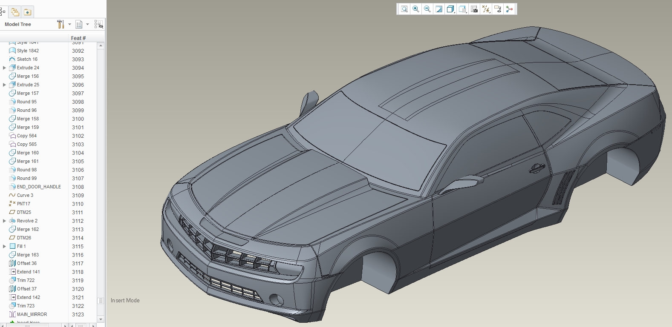Click the PNT17 datum point icon
The height and width of the screenshot is (327, 672).
coord(12,204)
